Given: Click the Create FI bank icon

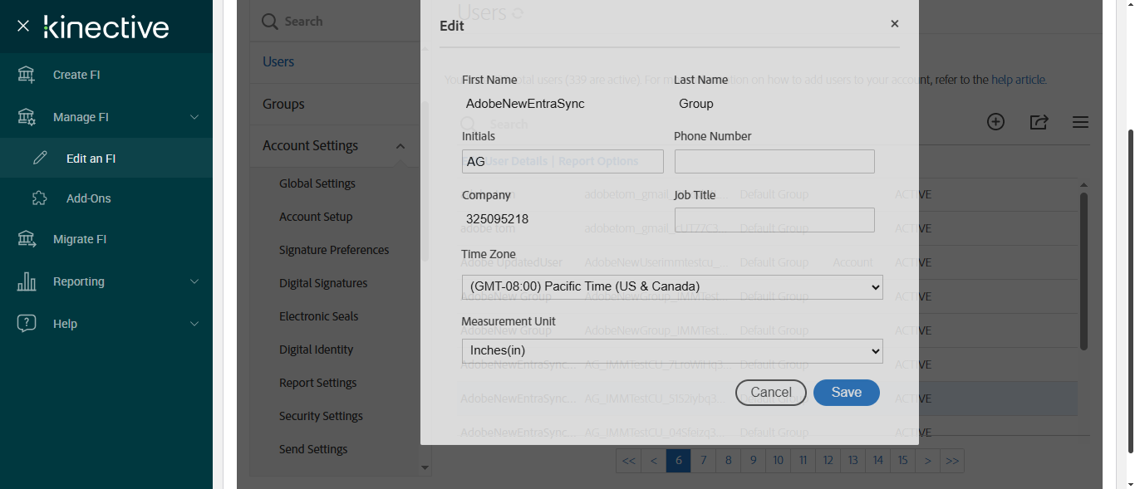Looking at the screenshot, I should [27, 75].
